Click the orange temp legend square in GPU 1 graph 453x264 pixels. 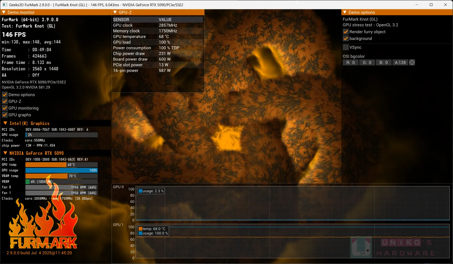(140, 229)
